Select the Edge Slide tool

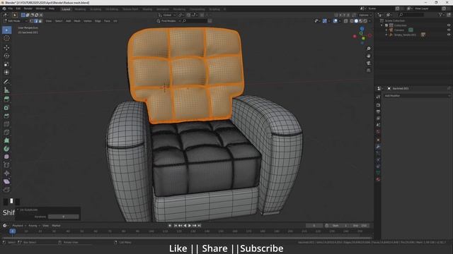pos(6,165)
